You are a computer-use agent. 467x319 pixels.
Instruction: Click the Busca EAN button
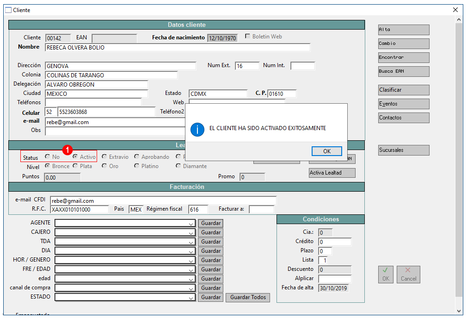404,71
